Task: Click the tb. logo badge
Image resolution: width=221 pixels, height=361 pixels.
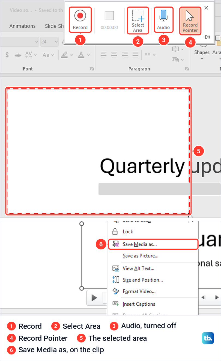Action: tap(208, 338)
